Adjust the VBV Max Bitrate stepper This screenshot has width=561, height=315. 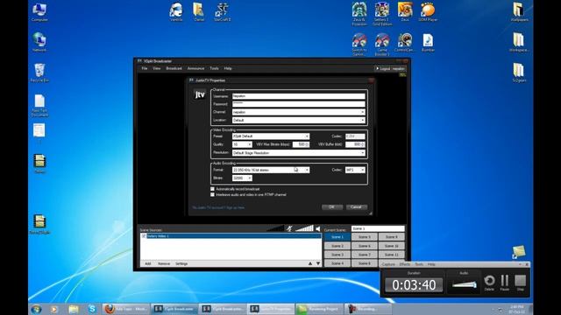[x=307, y=144]
